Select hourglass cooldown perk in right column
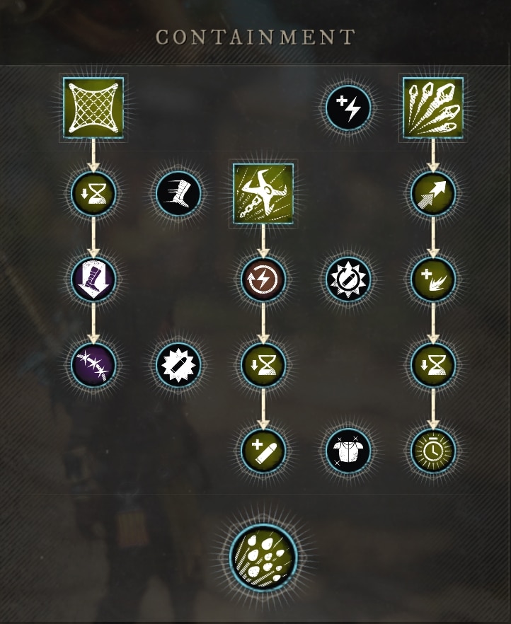This screenshot has width=511, height=624. click(x=433, y=364)
